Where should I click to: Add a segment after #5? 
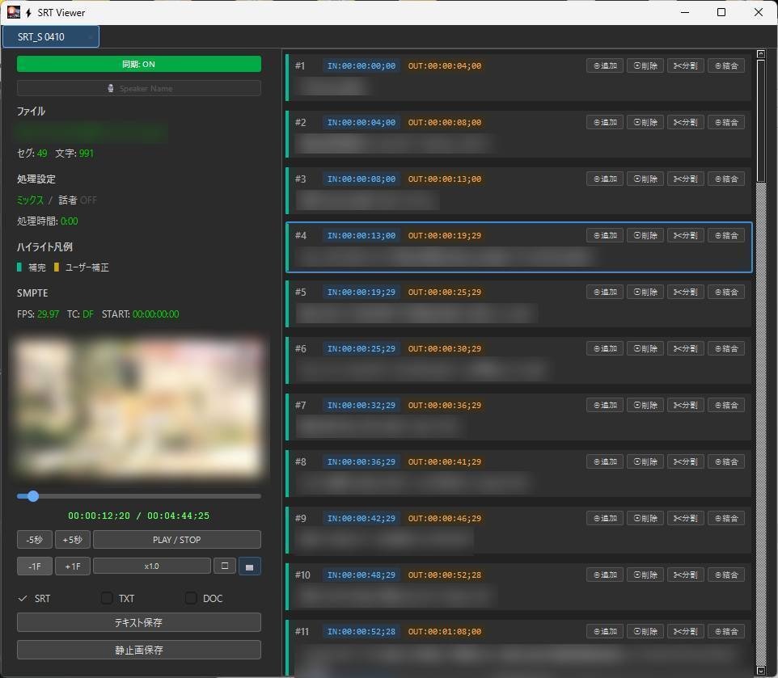coord(605,292)
